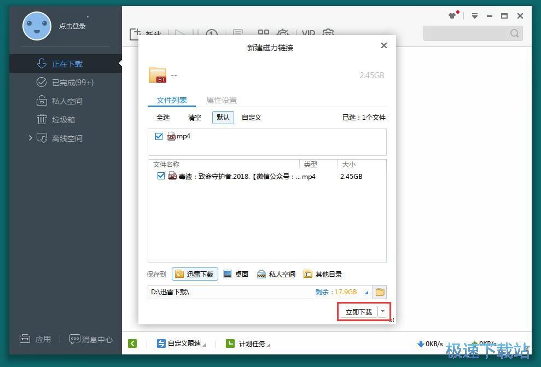Click the mp4 file-type icon
Image resolution: width=541 pixels, height=367 pixels.
(171, 136)
